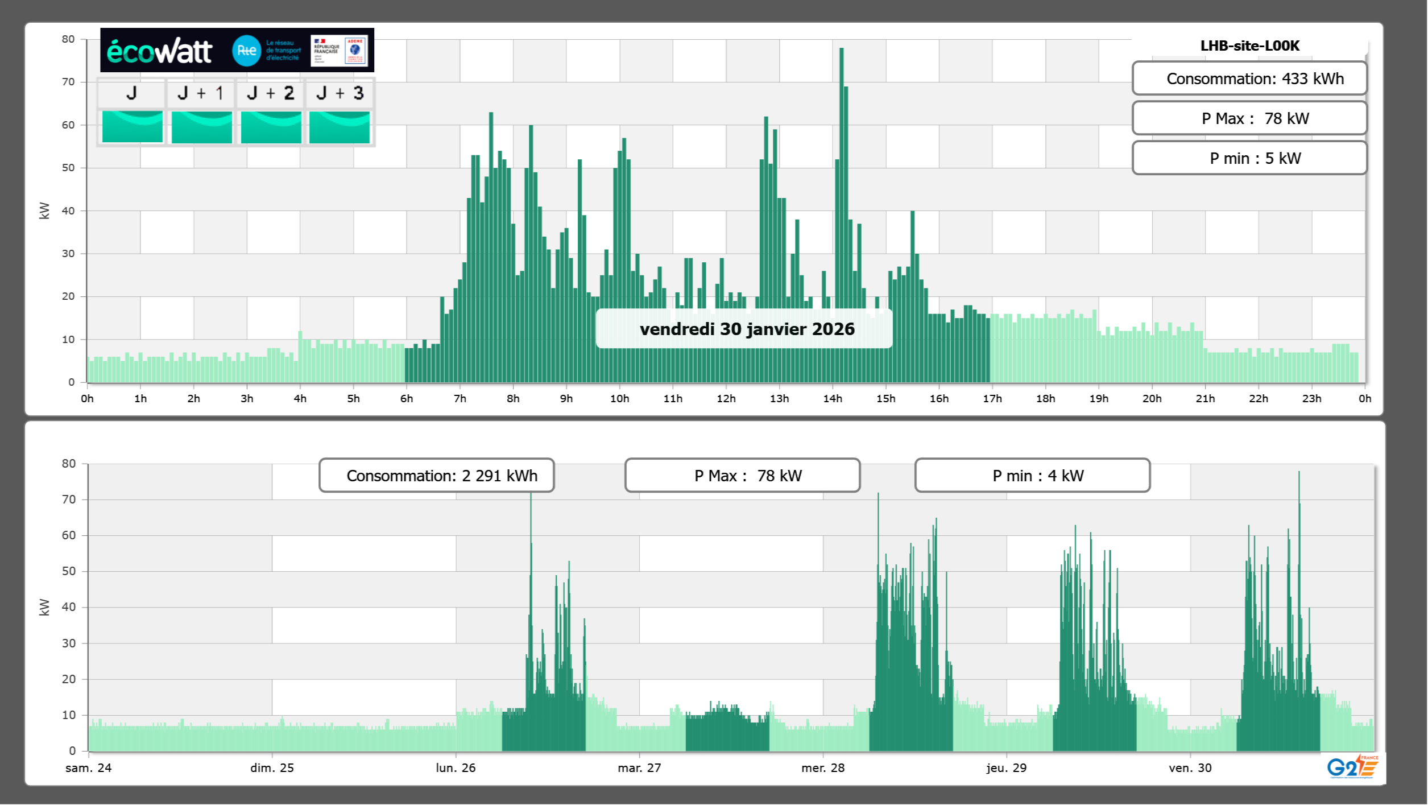The height and width of the screenshot is (805, 1428).
Task: Select the J + 3 forecast tab
Action: pos(340,93)
